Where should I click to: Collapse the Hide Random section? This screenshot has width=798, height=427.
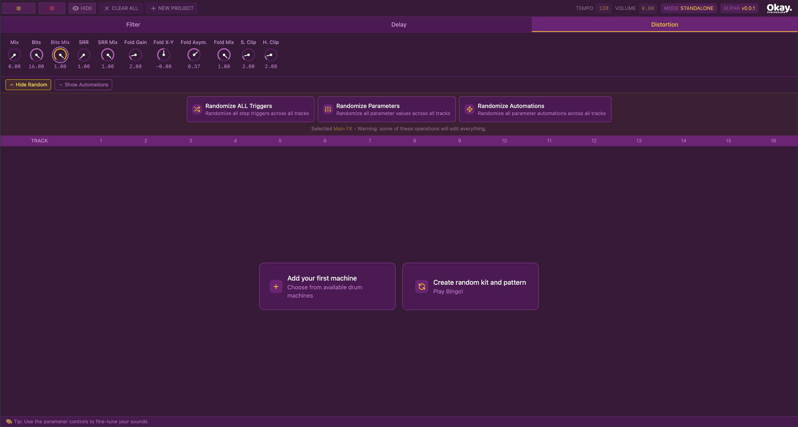(x=28, y=85)
